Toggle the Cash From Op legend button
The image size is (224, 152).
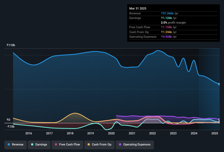pos(99,145)
